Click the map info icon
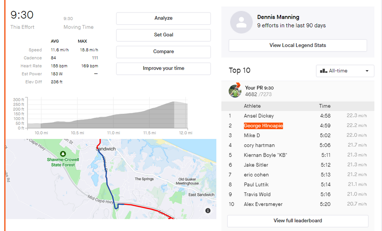Screen dimensions: 382x231 (x=208, y=211)
